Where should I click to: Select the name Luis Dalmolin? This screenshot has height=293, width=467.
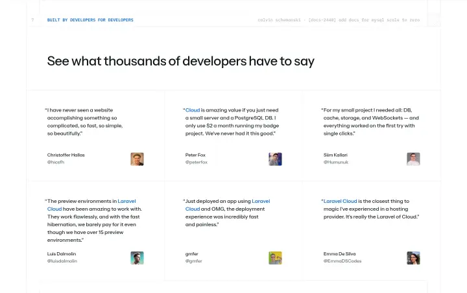point(62,254)
